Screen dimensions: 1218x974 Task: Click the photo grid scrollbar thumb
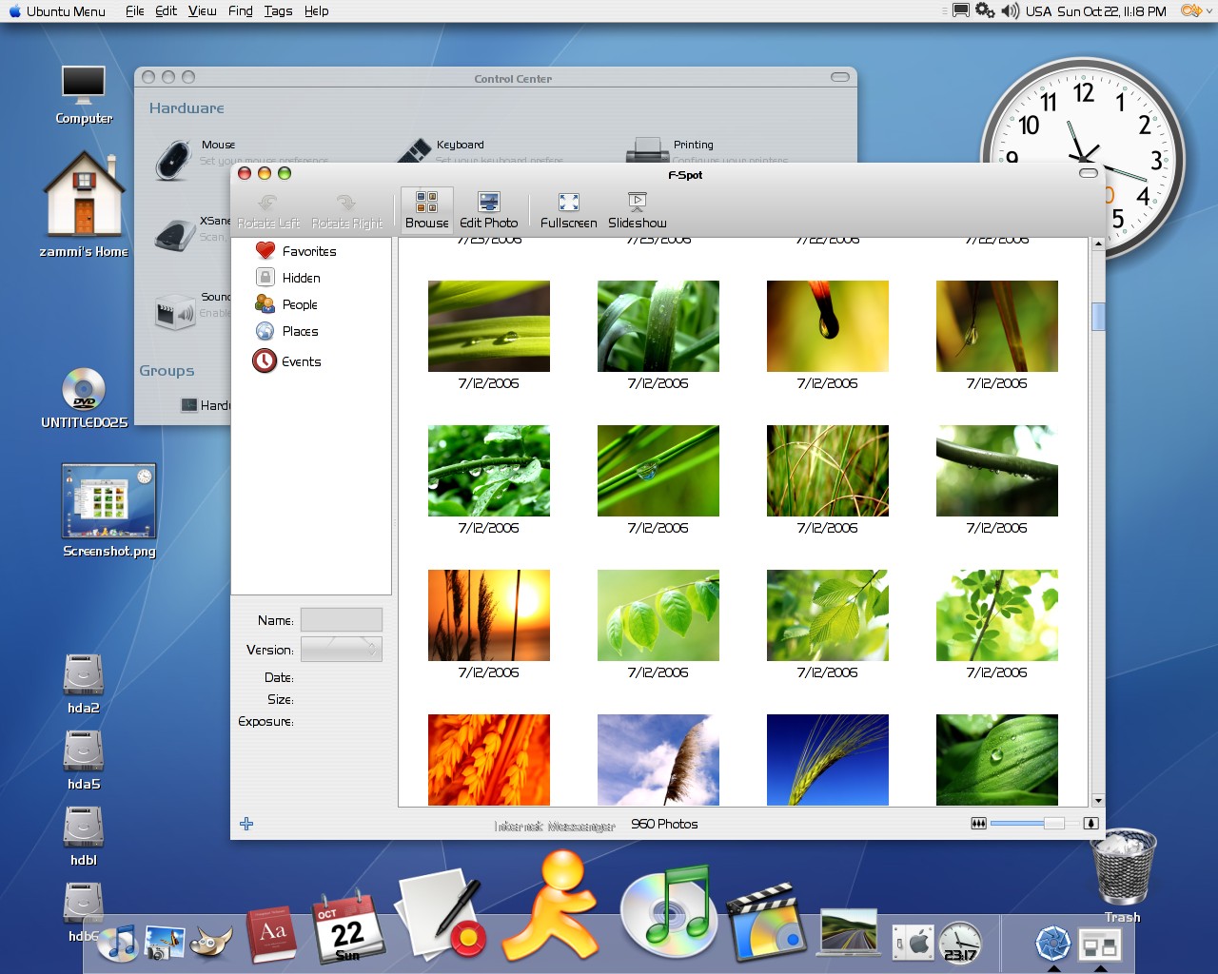(1098, 317)
